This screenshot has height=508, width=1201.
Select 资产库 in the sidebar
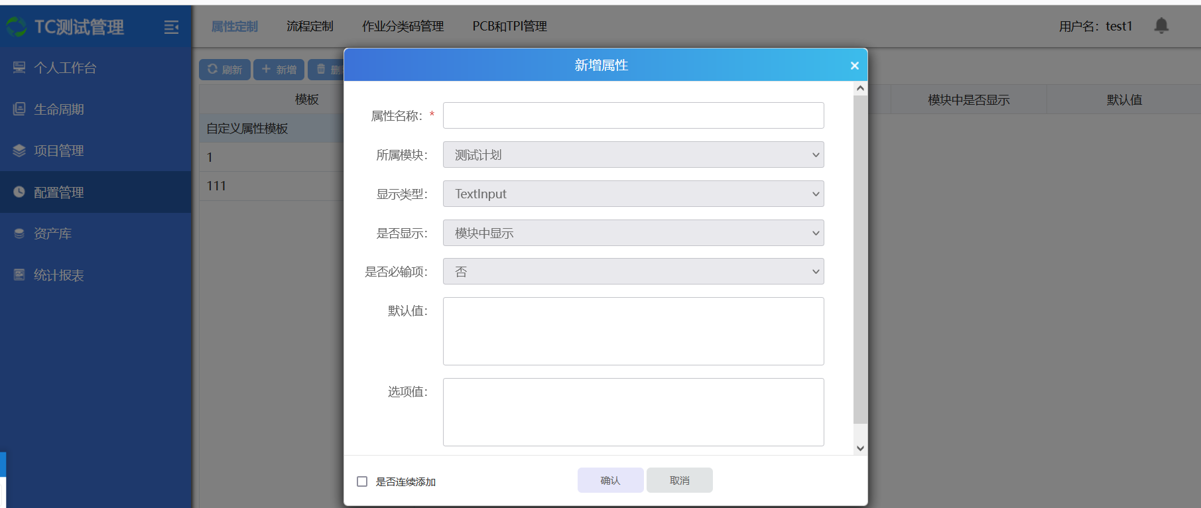click(x=52, y=233)
